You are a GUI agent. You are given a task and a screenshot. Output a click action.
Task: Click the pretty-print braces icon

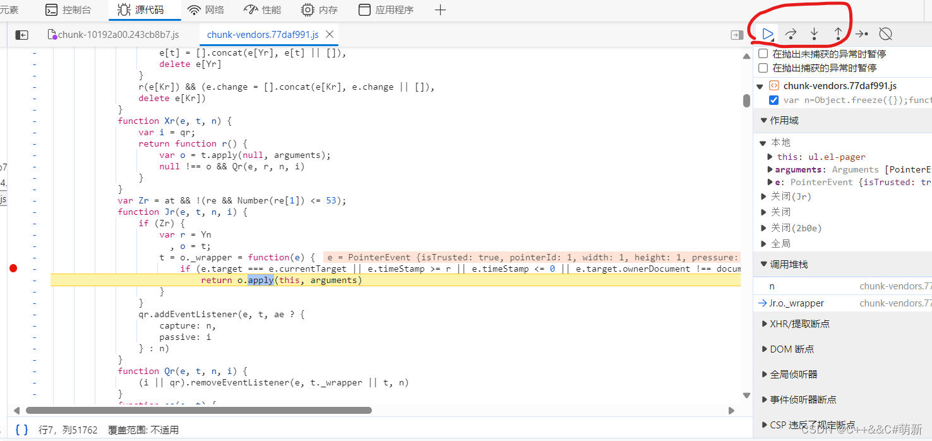pos(21,430)
